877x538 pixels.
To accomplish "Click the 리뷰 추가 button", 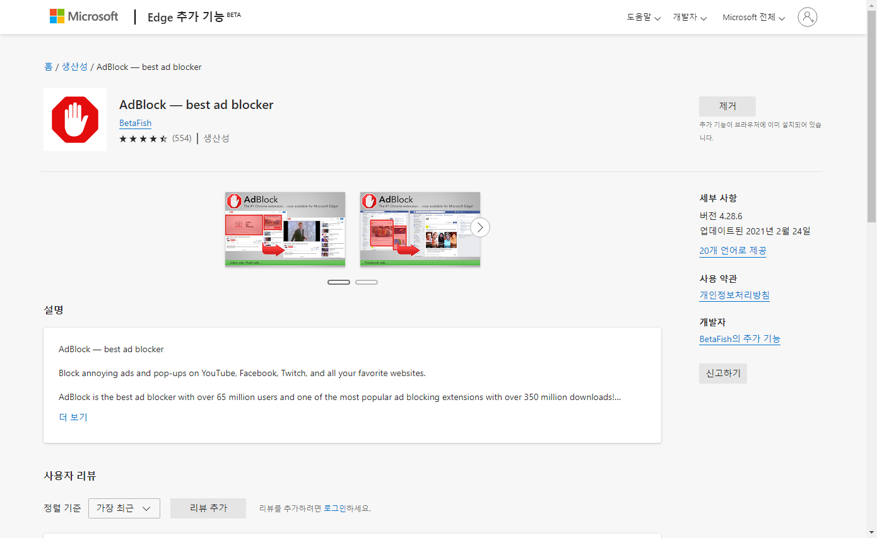I will tap(208, 508).
